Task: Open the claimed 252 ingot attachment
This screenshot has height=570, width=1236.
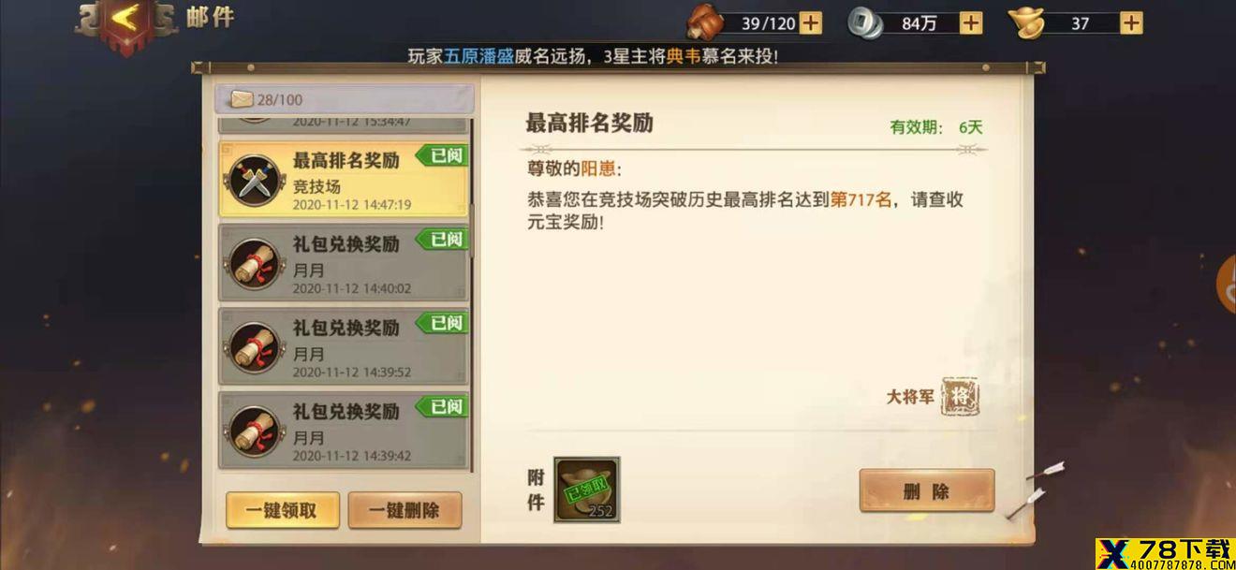Action: pyautogui.click(x=586, y=489)
